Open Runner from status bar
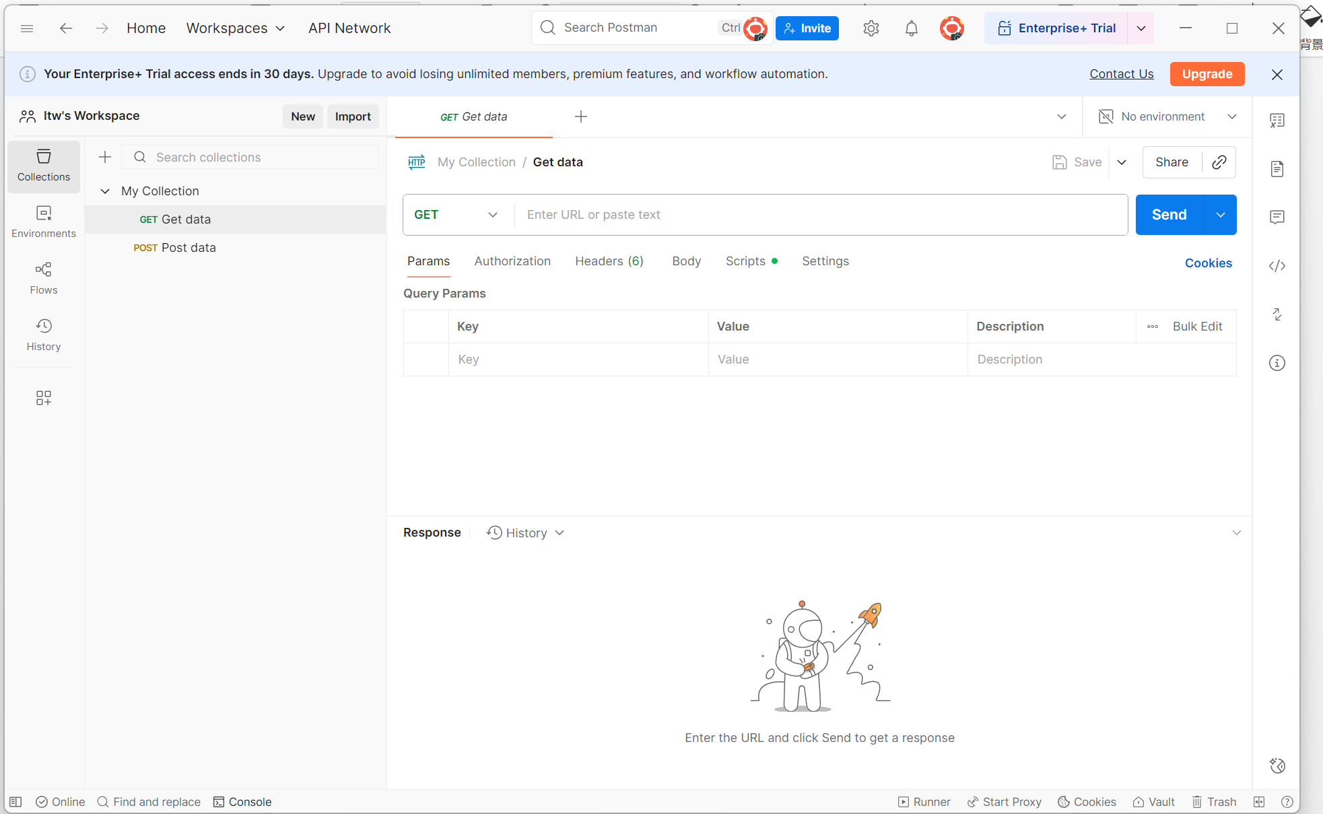Viewport: 1323px width, 814px height. click(x=924, y=802)
